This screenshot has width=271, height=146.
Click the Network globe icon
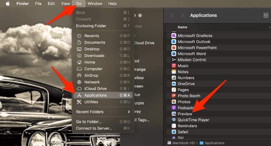tap(79, 82)
